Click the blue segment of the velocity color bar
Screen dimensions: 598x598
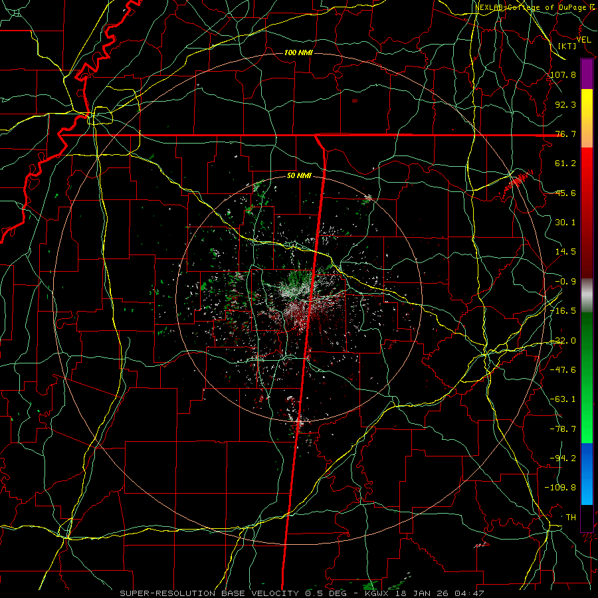[x=587, y=474]
